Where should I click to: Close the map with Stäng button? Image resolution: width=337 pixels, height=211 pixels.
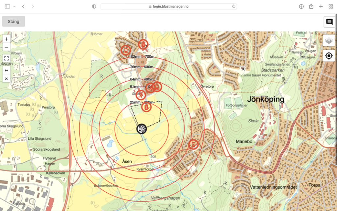13,22
